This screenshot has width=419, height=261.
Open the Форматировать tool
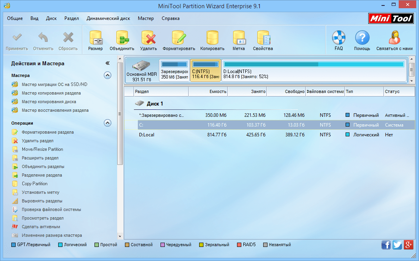[178, 39]
